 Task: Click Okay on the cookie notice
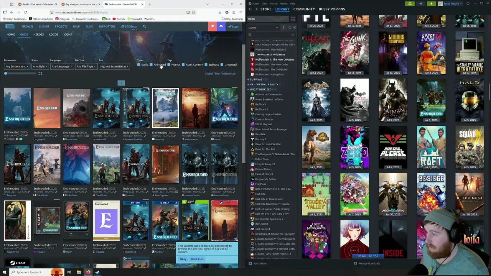[183, 259]
